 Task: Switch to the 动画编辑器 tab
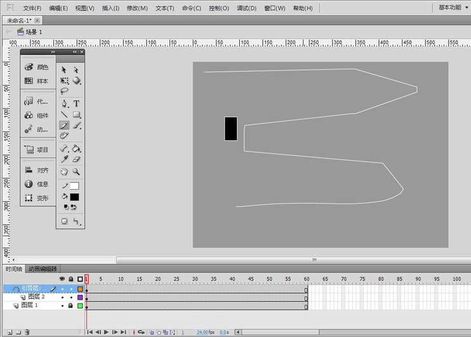click(x=43, y=269)
